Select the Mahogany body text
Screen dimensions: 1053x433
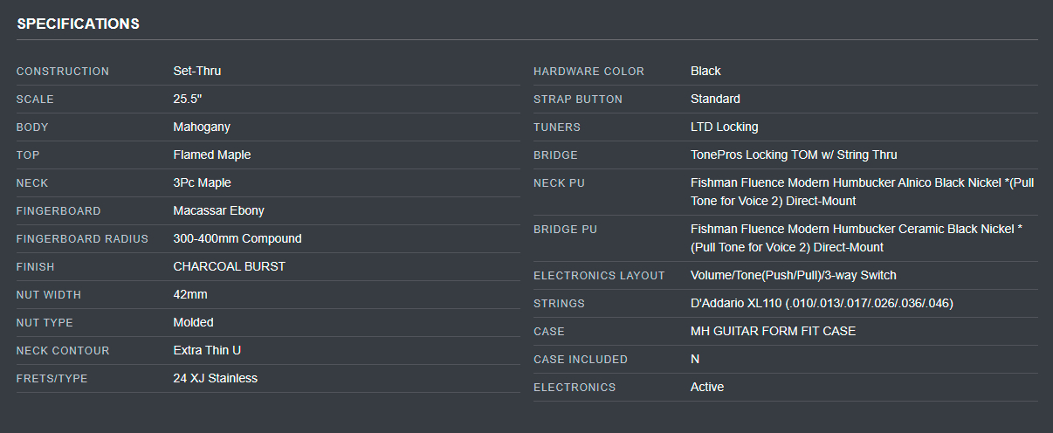(202, 127)
